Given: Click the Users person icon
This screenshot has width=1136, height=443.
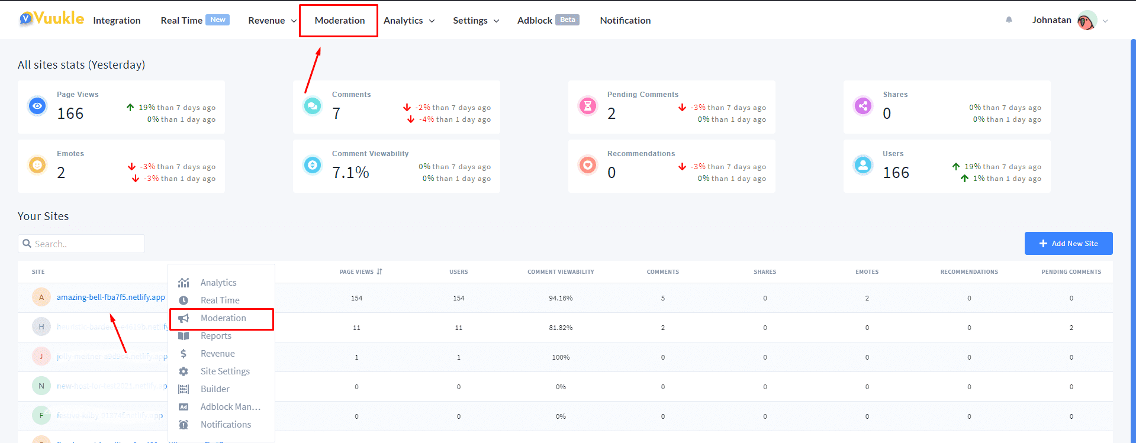Looking at the screenshot, I should 863,165.
